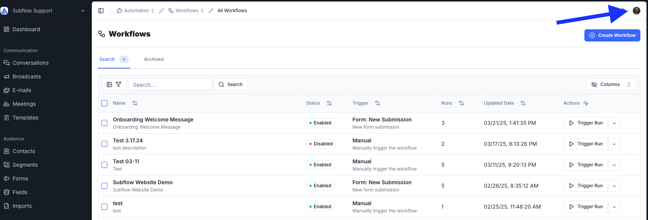648x220 pixels.
Task: Expand actions dropdown for Subflow Website Demo
Action: (x=614, y=186)
